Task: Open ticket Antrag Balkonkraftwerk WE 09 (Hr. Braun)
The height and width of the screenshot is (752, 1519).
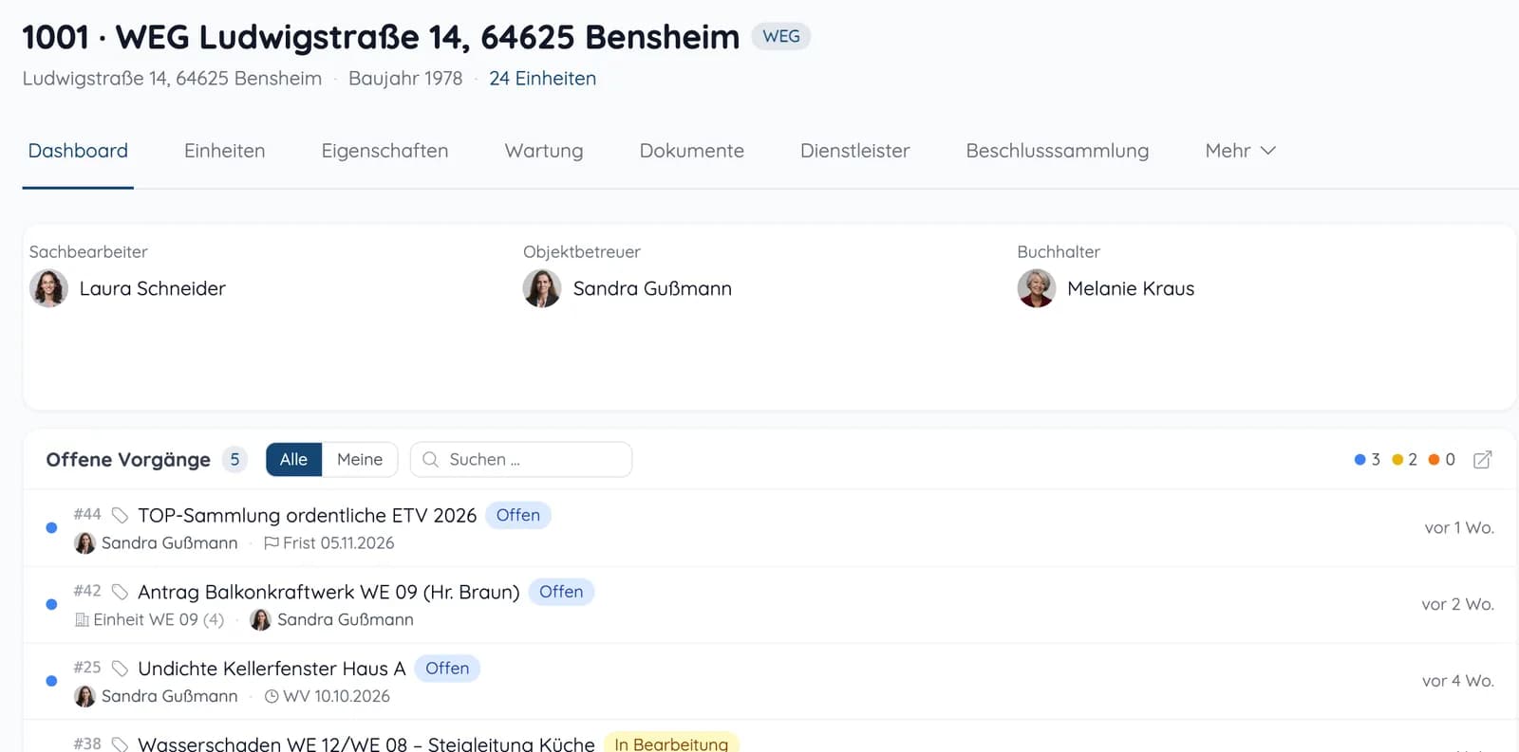Action: [x=328, y=592]
